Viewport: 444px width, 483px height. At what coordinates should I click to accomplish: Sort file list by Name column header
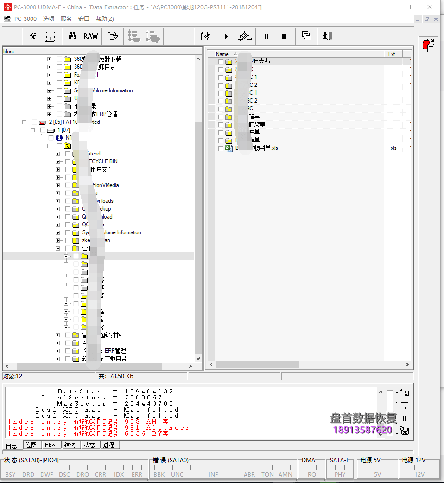(299, 54)
